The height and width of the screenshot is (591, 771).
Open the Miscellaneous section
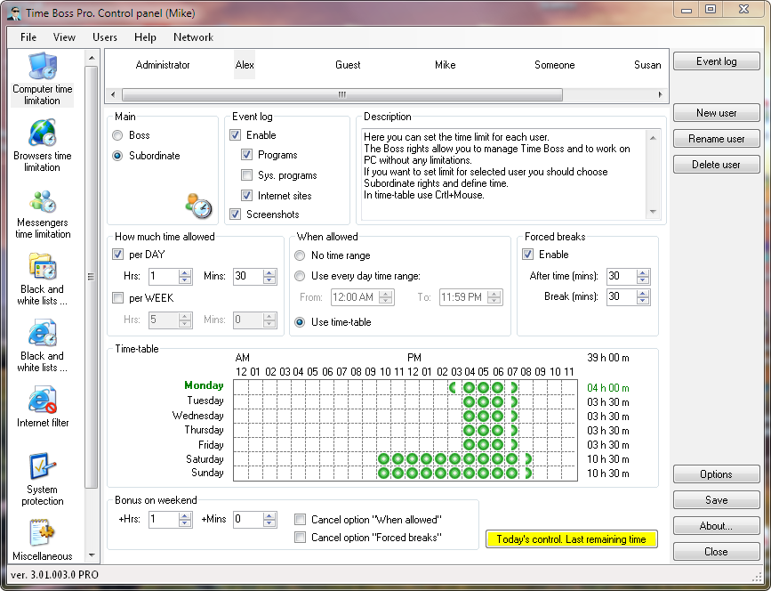(43, 540)
